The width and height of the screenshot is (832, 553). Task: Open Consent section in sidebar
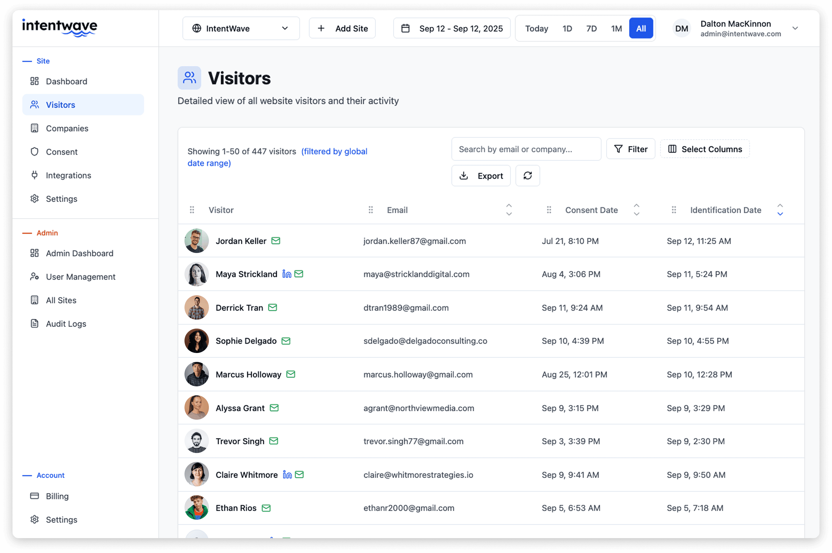pos(83,152)
